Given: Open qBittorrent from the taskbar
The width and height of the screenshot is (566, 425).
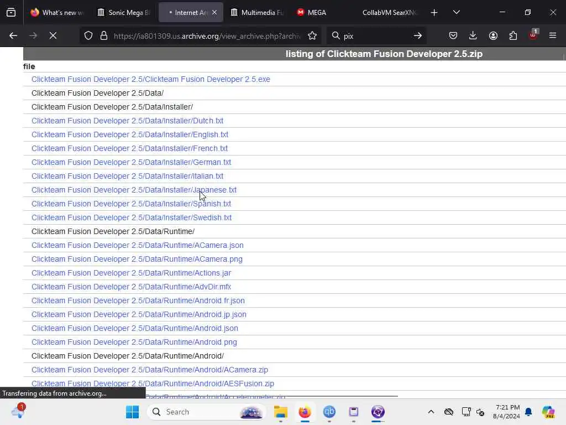Looking at the screenshot, I should (329, 412).
